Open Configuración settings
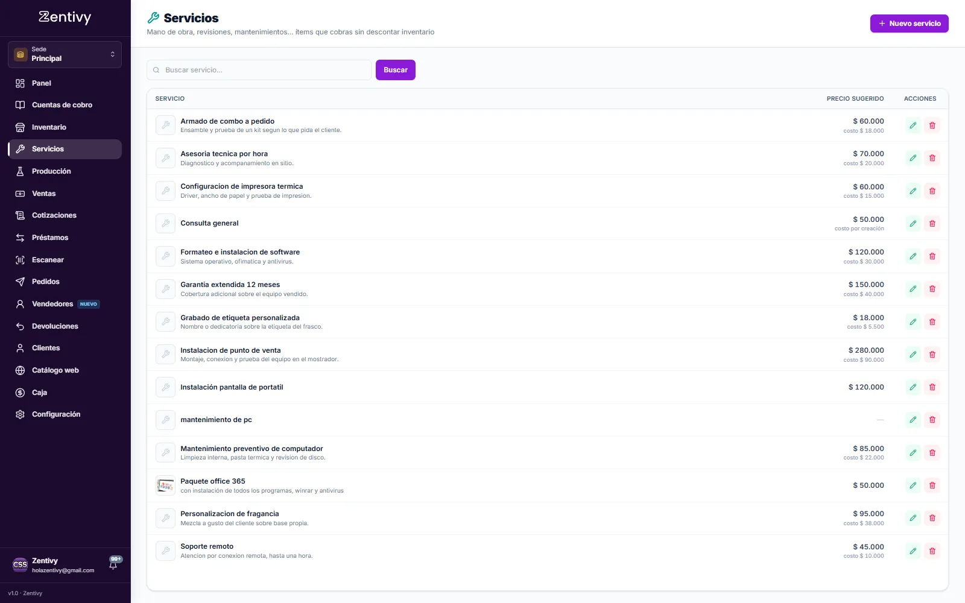The width and height of the screenshot is (965, 603). coord(65,414)
